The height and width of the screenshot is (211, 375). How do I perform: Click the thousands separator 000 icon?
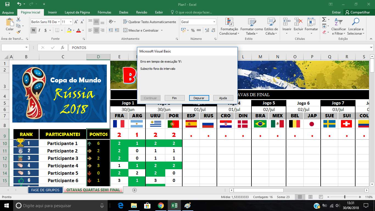coord(199,30)
